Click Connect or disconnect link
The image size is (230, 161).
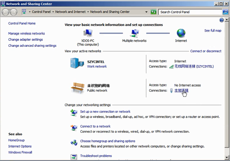tap(206, 51)
